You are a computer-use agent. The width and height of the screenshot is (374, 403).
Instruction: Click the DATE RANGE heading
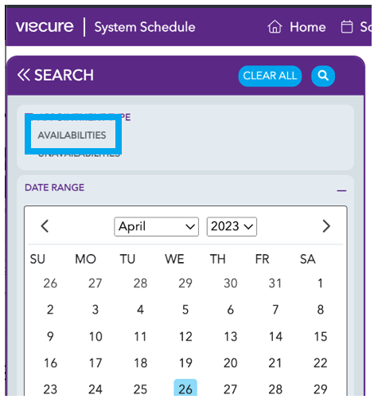click(x=54, y=187)
